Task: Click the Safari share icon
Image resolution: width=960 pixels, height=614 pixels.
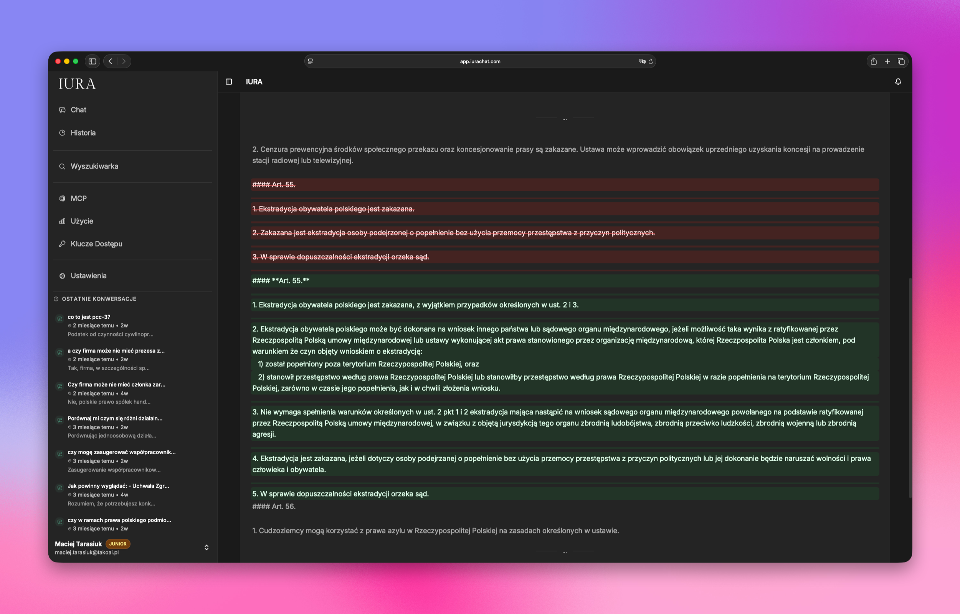Action: pos(874,61)
